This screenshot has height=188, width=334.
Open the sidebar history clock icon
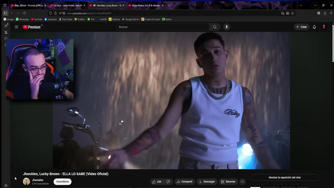pos(6,38)
